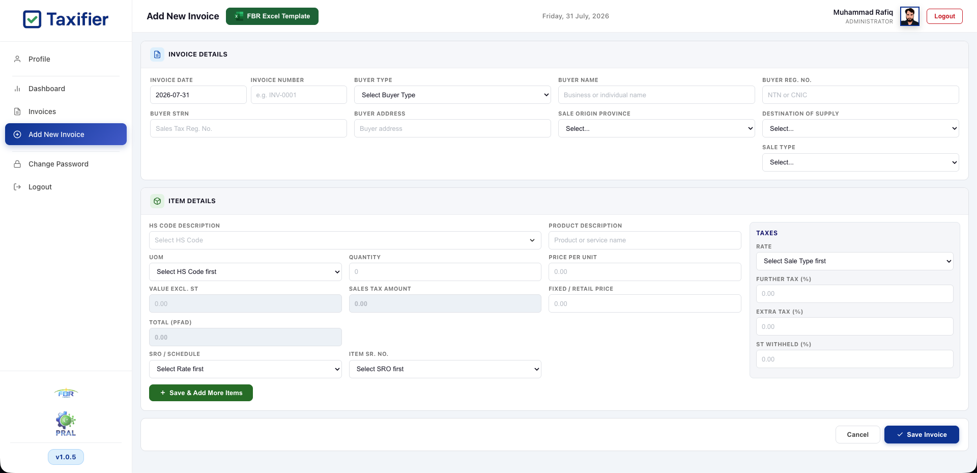This screenshot has width=977, height=473.
Task: Click the Invoice Number input field
Action: (299, 95)
